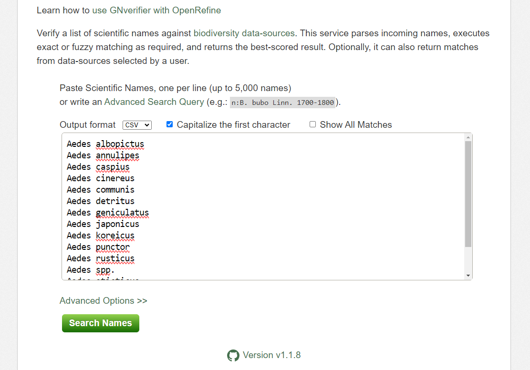Viewport: 530px width, 370px height.
Task: Click the example query 'n:B. bubo Linn. 1700-1800'
Action: 282,103
